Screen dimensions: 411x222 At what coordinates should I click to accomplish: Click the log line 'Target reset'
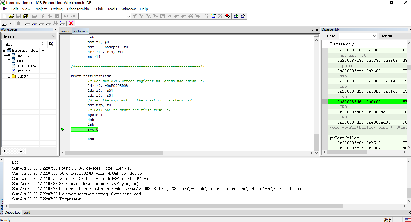click(70, 199)
